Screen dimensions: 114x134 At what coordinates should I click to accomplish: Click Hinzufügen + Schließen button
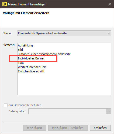(68, 128)
